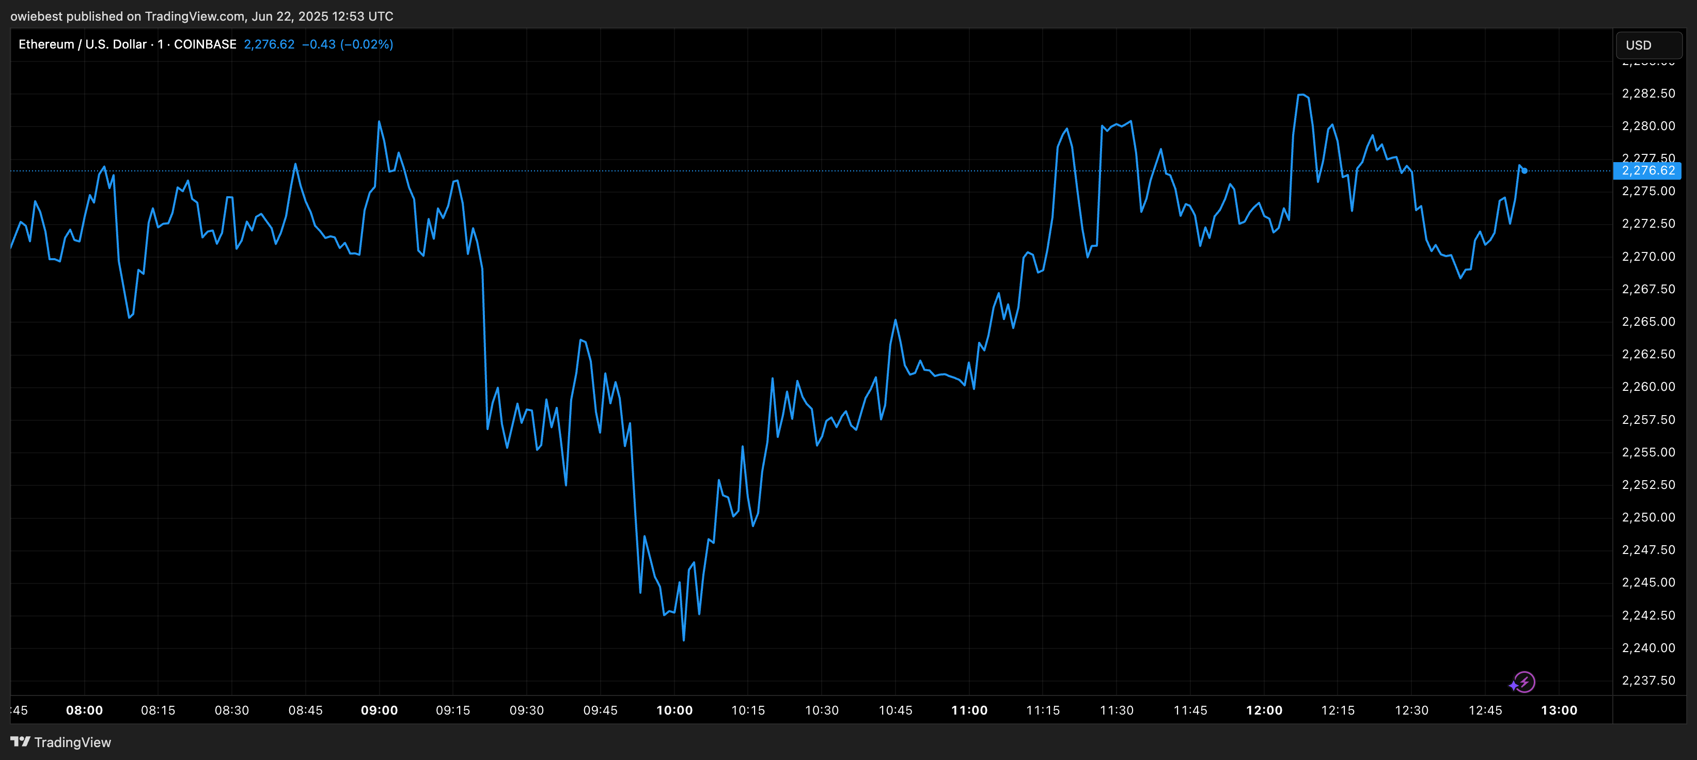Screen dimensions: 1697x760
Task: Select the 09:00 time axis marker
Action: point(380,710)
